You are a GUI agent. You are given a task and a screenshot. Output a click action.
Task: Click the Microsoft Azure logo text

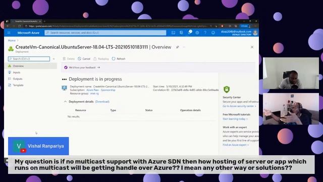[x=28, y=33]
